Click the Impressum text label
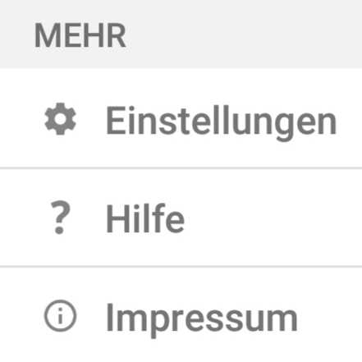 point(202,320)
